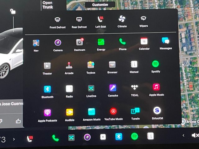Tap the Customize button above the app panel

tap(100, 5)
